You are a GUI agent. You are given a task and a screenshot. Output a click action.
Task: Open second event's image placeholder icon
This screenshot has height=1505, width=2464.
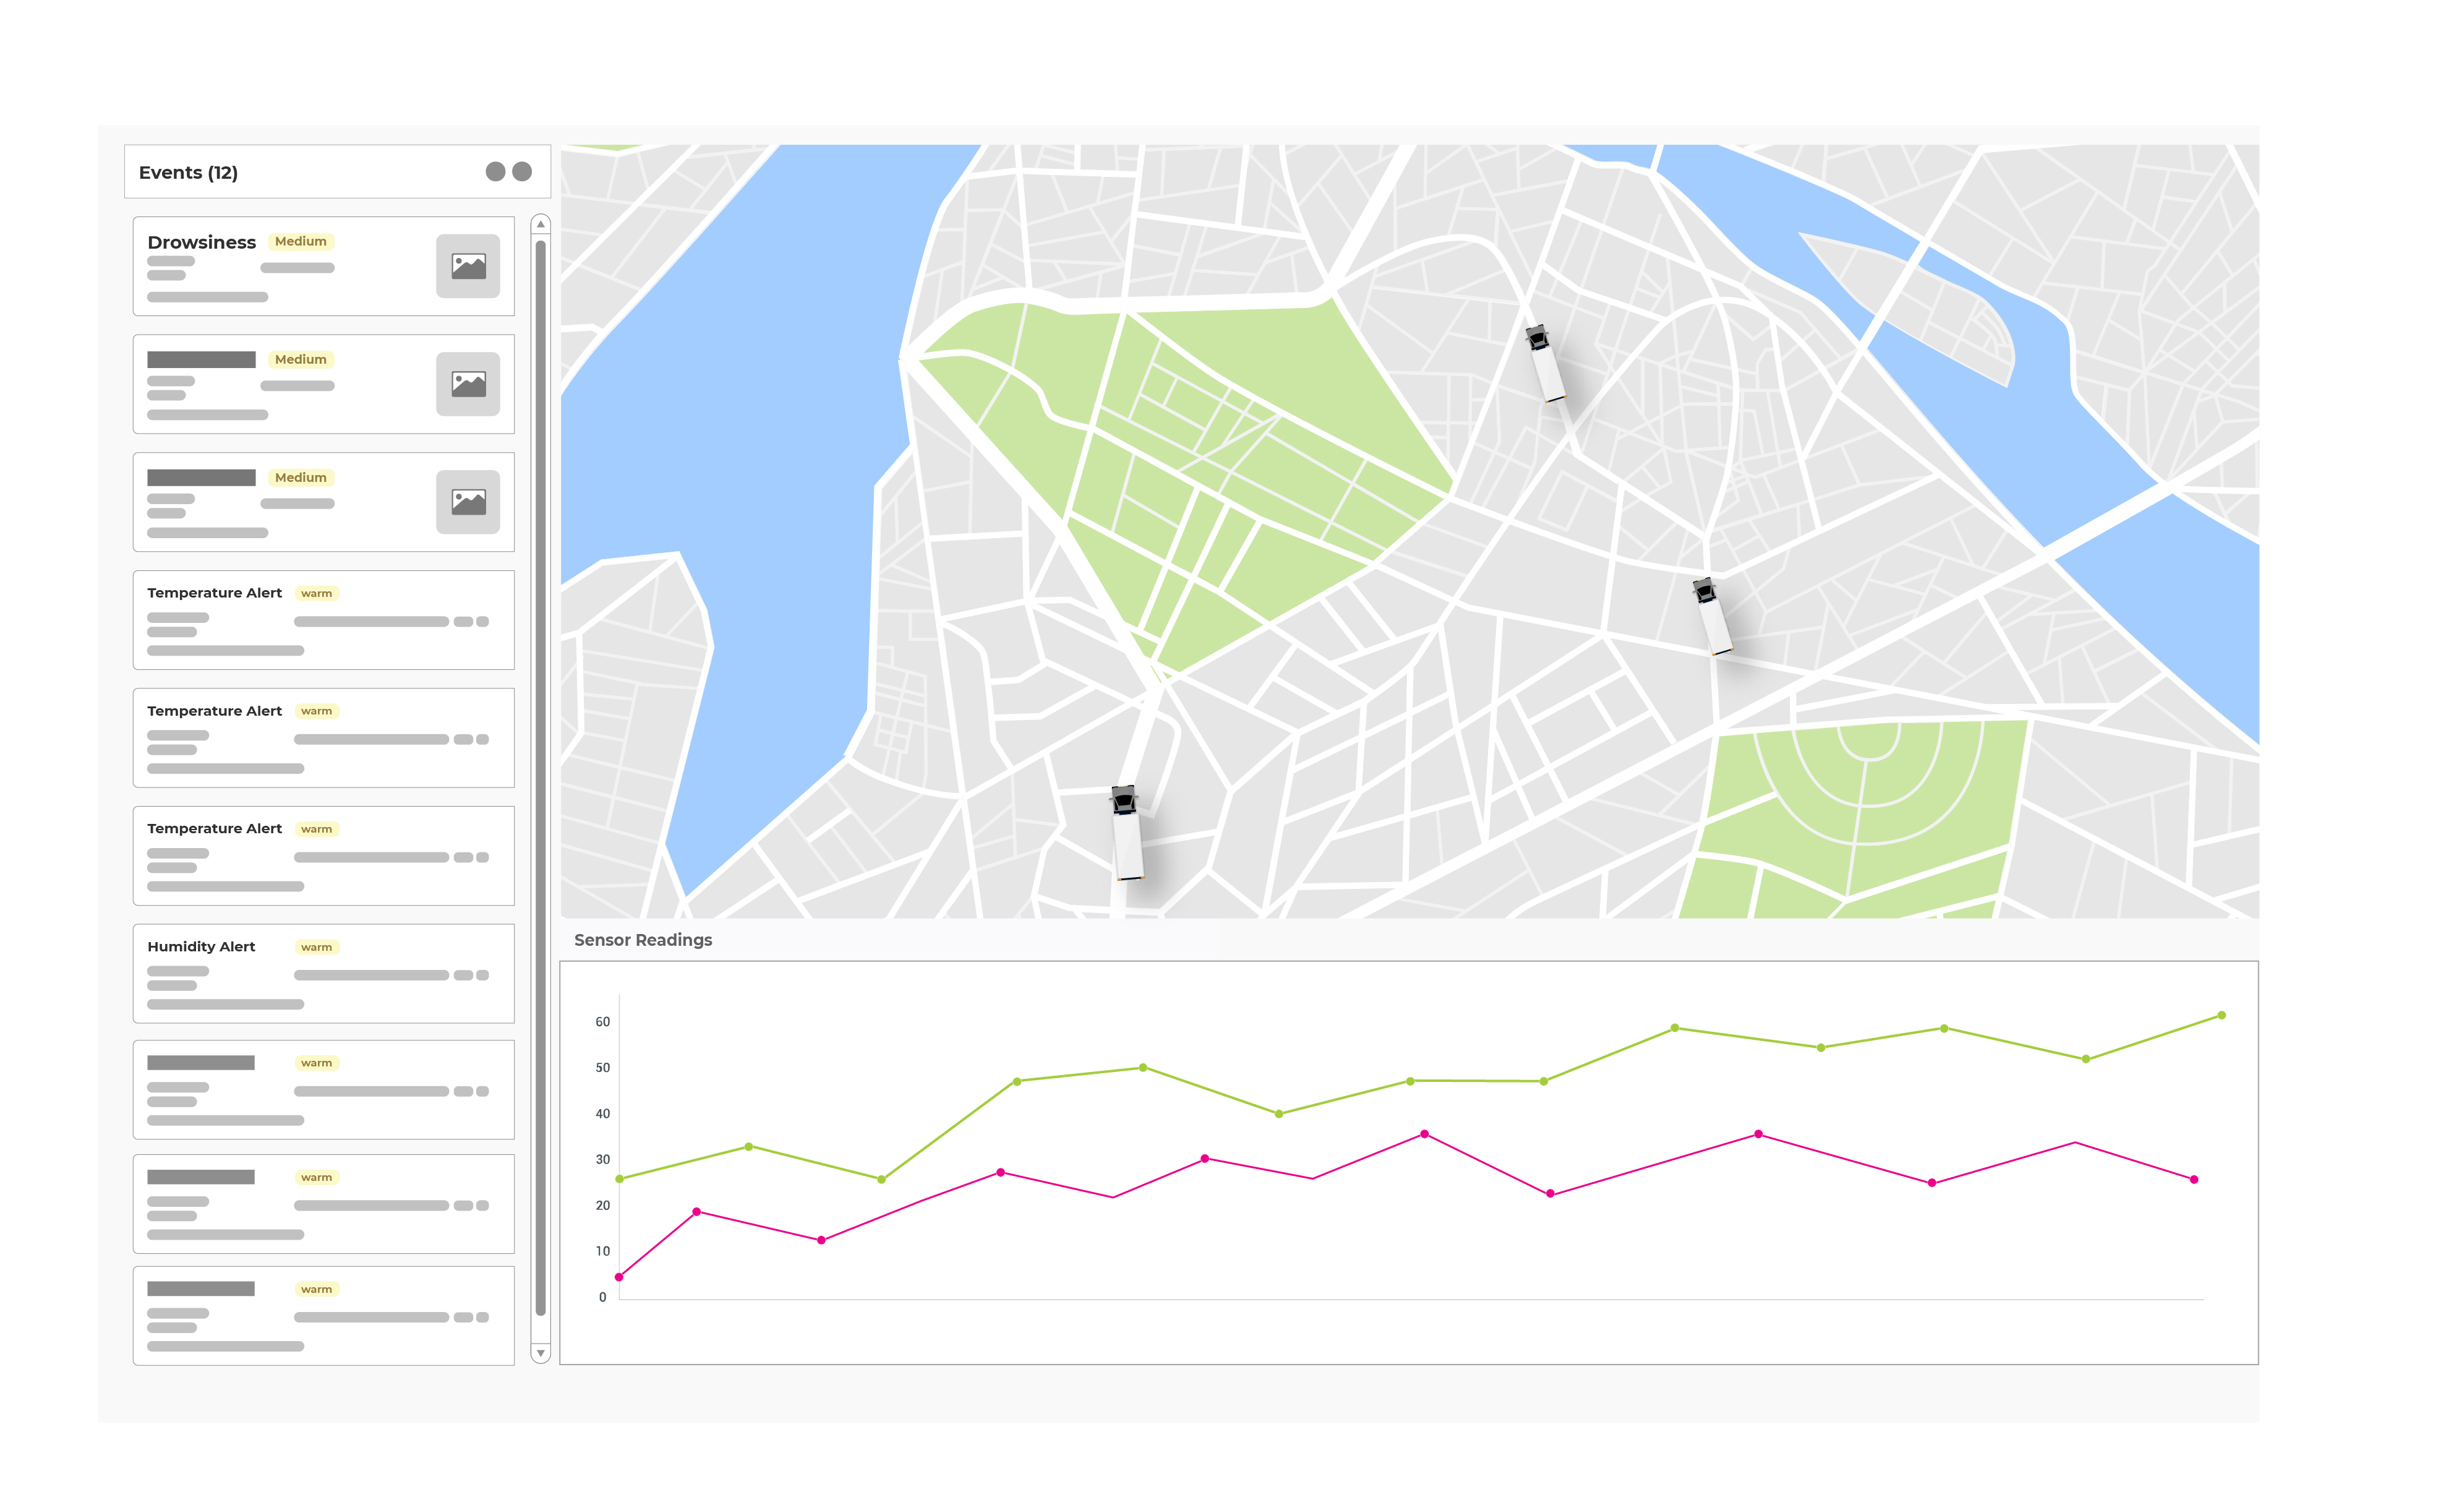(x=467, y=384)
